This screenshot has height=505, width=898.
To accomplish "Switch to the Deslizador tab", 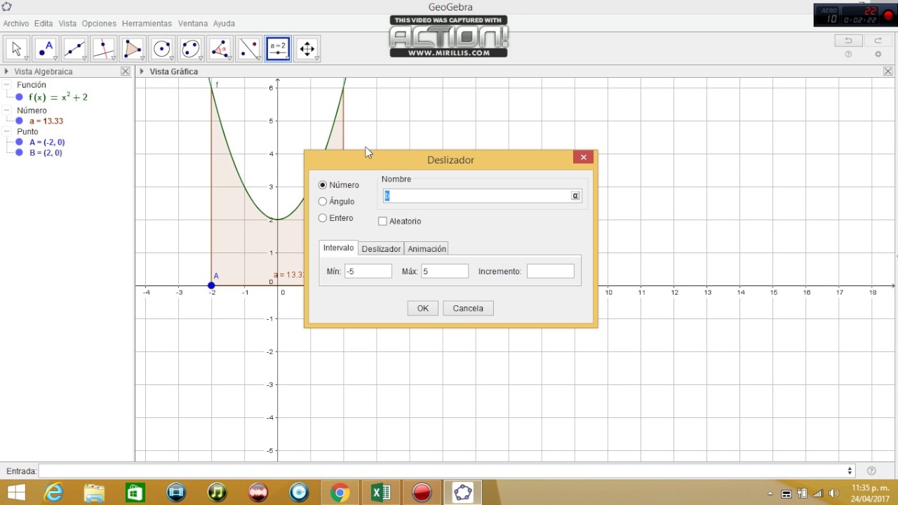I will point(381,249).
